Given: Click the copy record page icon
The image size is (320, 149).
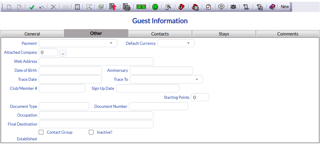Looking at the screenshot, I should (19, 7).
